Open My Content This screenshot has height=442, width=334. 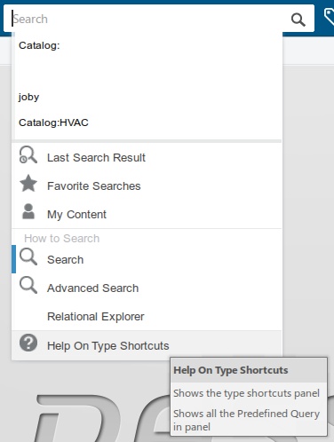pyautogui.click(x=147, y=214)
